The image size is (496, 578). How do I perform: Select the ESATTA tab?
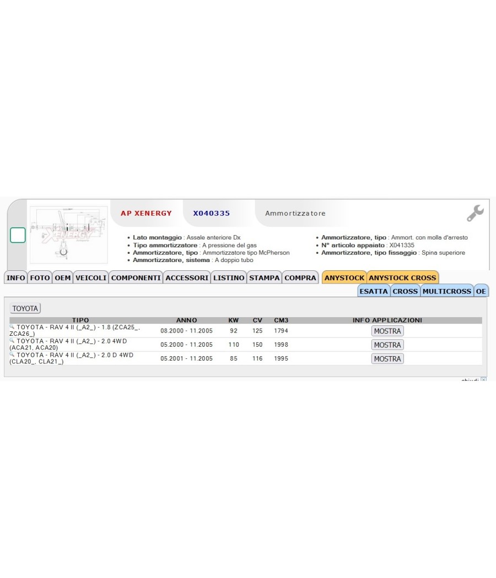pyautogui.click(x=374, y=291)
